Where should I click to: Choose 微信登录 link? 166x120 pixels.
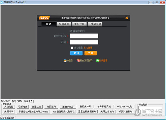[x=103, y=60]
